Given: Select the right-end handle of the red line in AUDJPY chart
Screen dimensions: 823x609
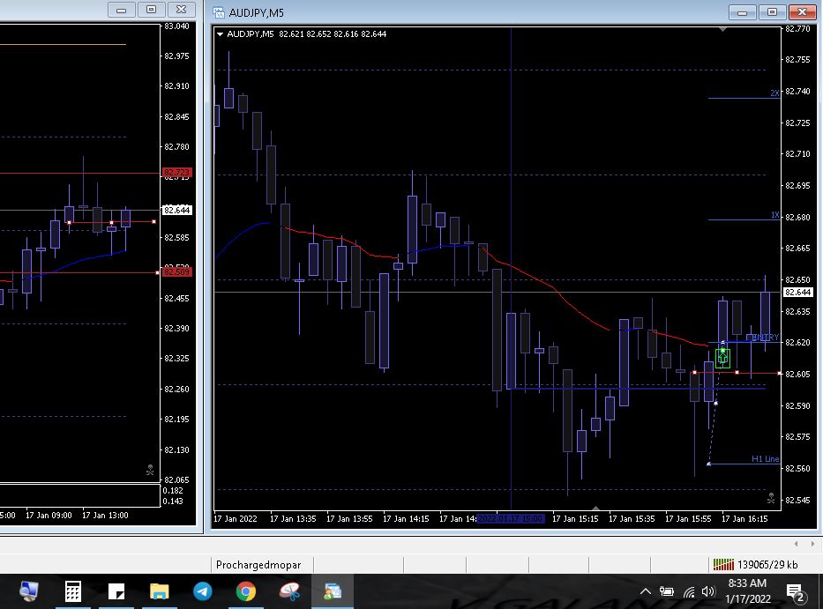Looking at the screenshot, I should 780,374.
